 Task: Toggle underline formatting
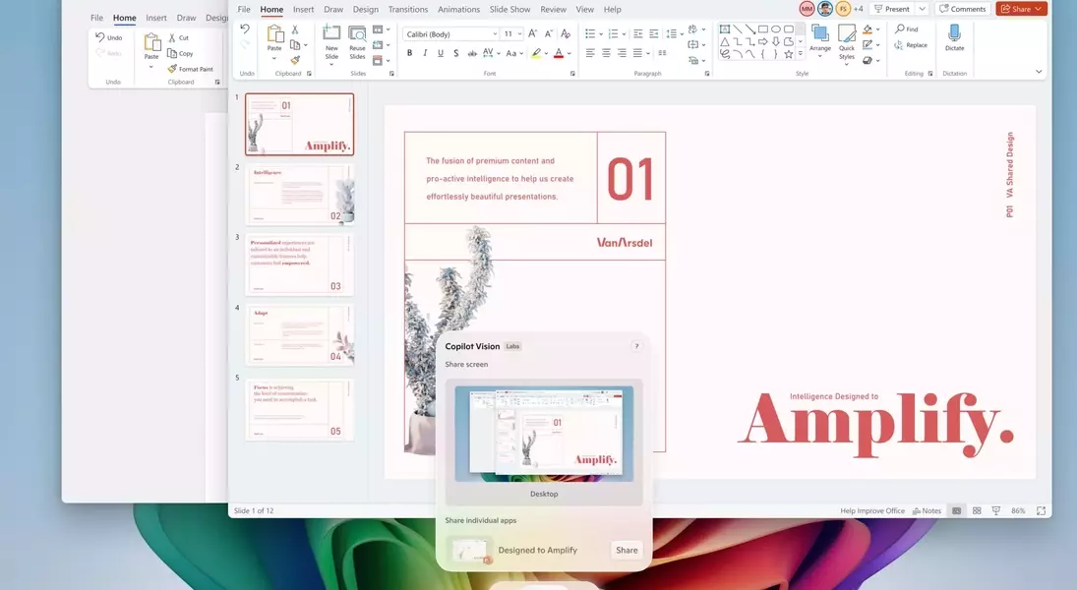tap(439, 52)
